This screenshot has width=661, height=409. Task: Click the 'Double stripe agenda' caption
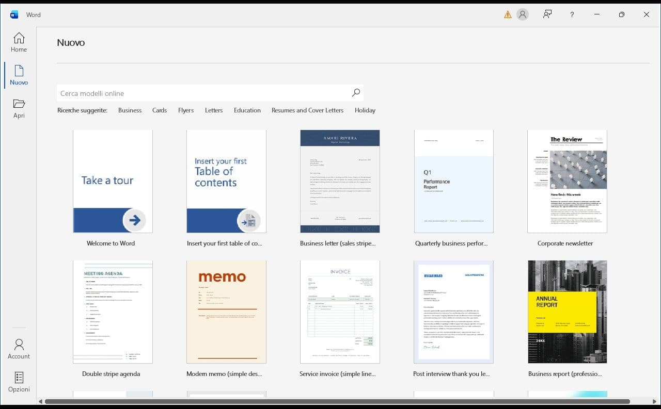[111, 373]
